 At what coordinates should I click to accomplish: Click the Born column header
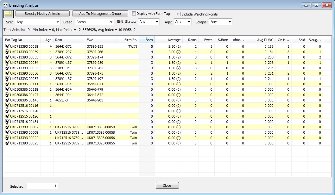click(x=147, y=40)
